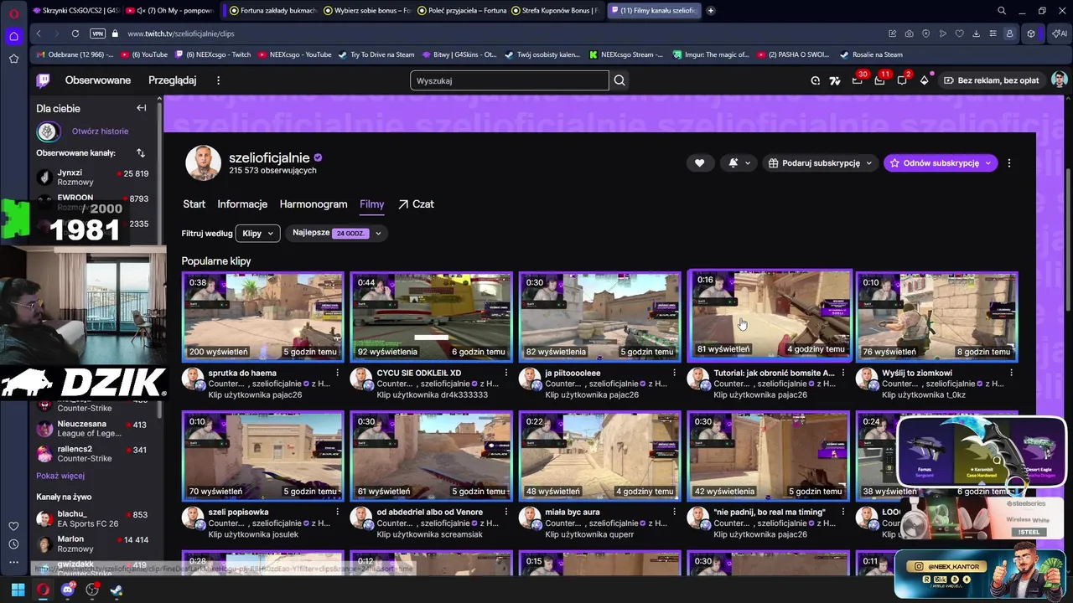Switch to Fortuna zakłady bukmacherskie browser tab
The height and width of the screenshot is (603, 1073).
pos(272,11)
